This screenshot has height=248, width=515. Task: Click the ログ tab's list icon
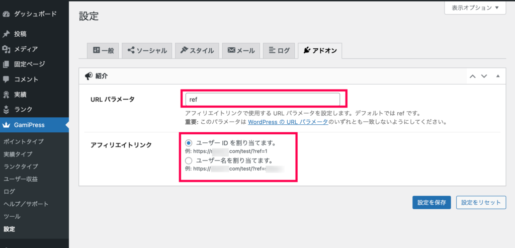coord(272,50)
